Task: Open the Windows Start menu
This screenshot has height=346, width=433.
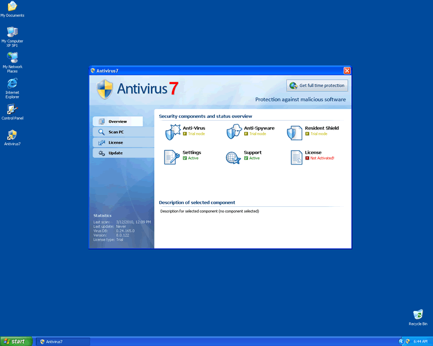Action: pyautogui.click(x=15, y=341)
